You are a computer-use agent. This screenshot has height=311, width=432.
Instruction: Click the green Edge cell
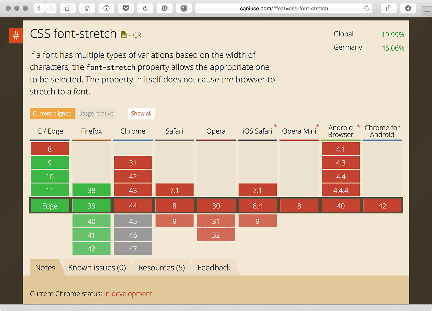pos(50,205)
